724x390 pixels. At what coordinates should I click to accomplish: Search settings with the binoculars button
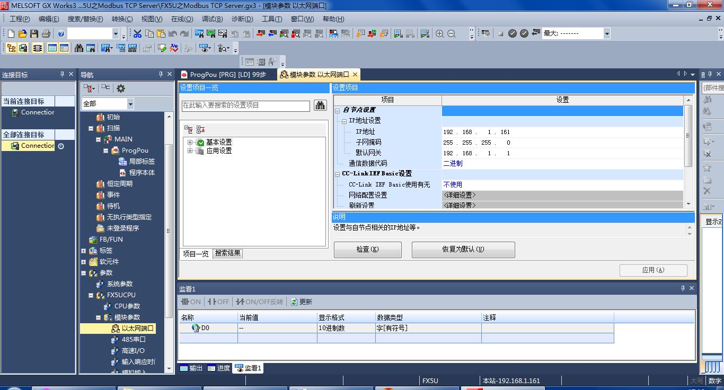pos(320,105)
